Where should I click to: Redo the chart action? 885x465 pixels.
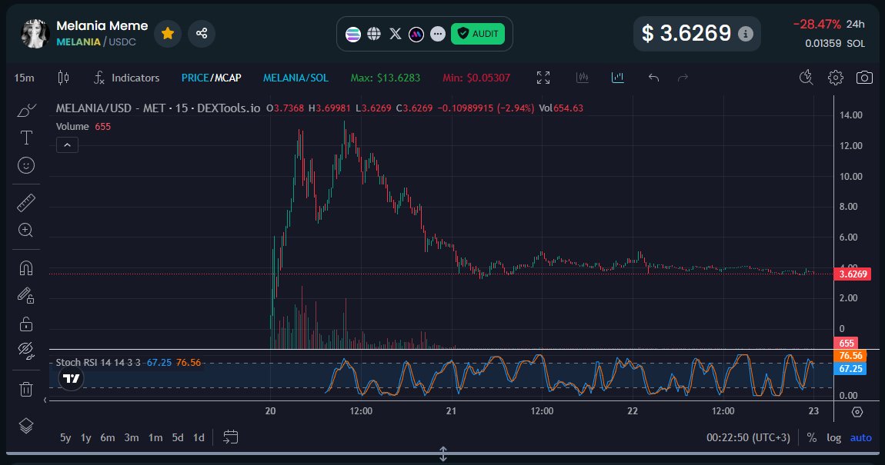(683, 78)
